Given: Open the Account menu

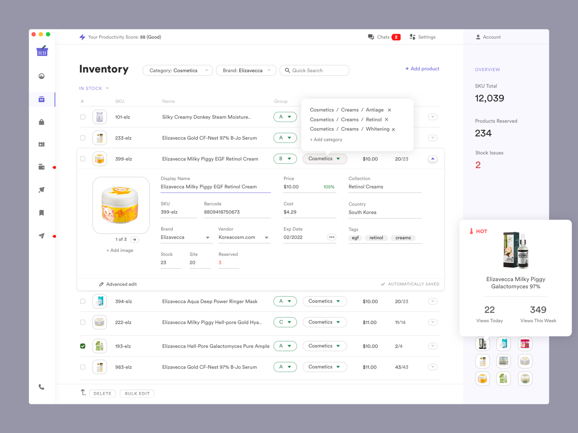Looking at the screenshot, I should click(488, 37).
